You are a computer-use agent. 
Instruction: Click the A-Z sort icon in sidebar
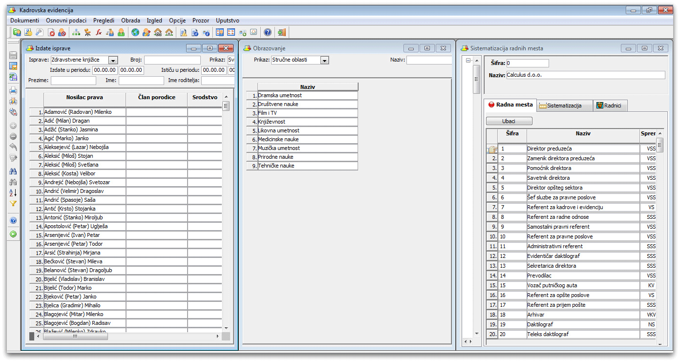point(13,193)
